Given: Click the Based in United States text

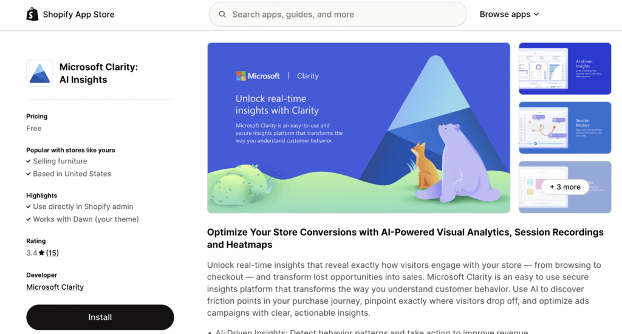Looking at the screenshot, I should [x=72, y=174].
